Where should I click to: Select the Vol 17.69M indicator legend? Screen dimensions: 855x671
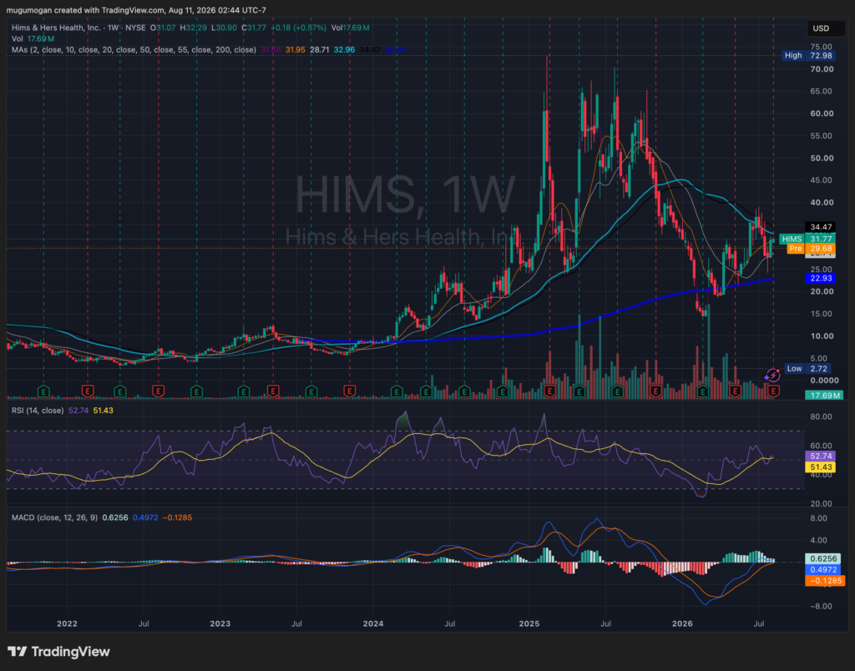pyautogui.click(x=33, y=38)
